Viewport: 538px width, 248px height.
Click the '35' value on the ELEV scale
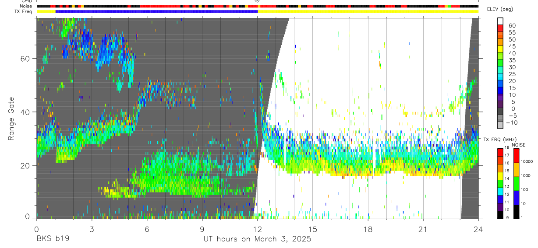point(512,60)
